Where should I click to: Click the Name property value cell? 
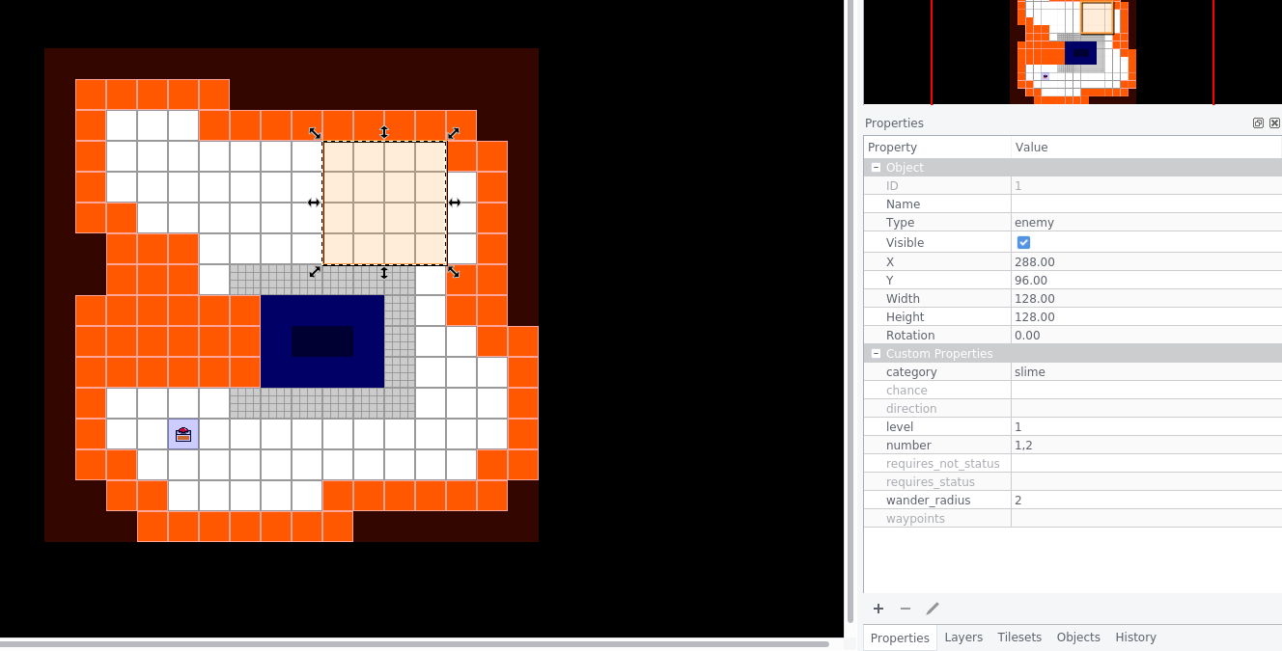click(x=1110, y=203)
